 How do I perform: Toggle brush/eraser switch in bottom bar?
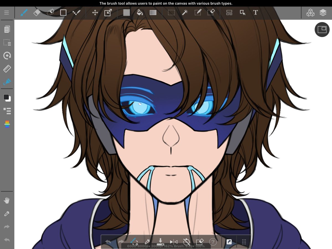pyautogui.click(x=134, y=242)
